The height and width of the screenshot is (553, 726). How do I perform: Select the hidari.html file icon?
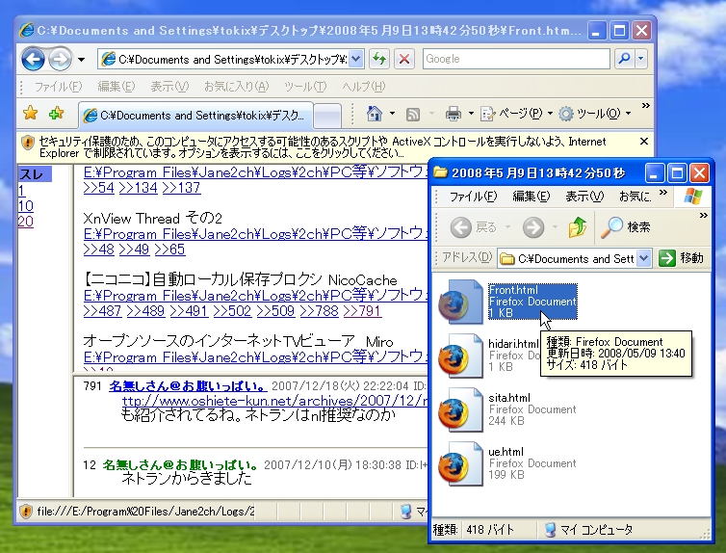coord(460,355)
